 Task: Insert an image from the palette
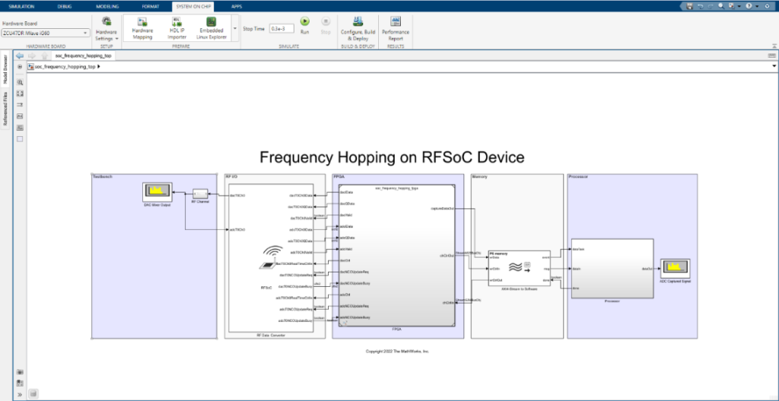click(20, 128)
